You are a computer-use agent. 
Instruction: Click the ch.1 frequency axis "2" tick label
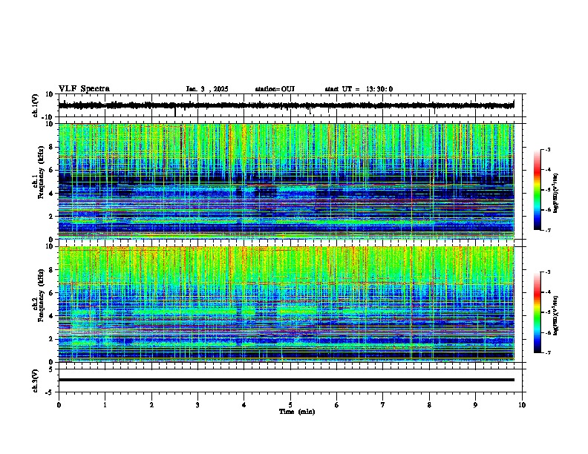click(x=51, y=216)
